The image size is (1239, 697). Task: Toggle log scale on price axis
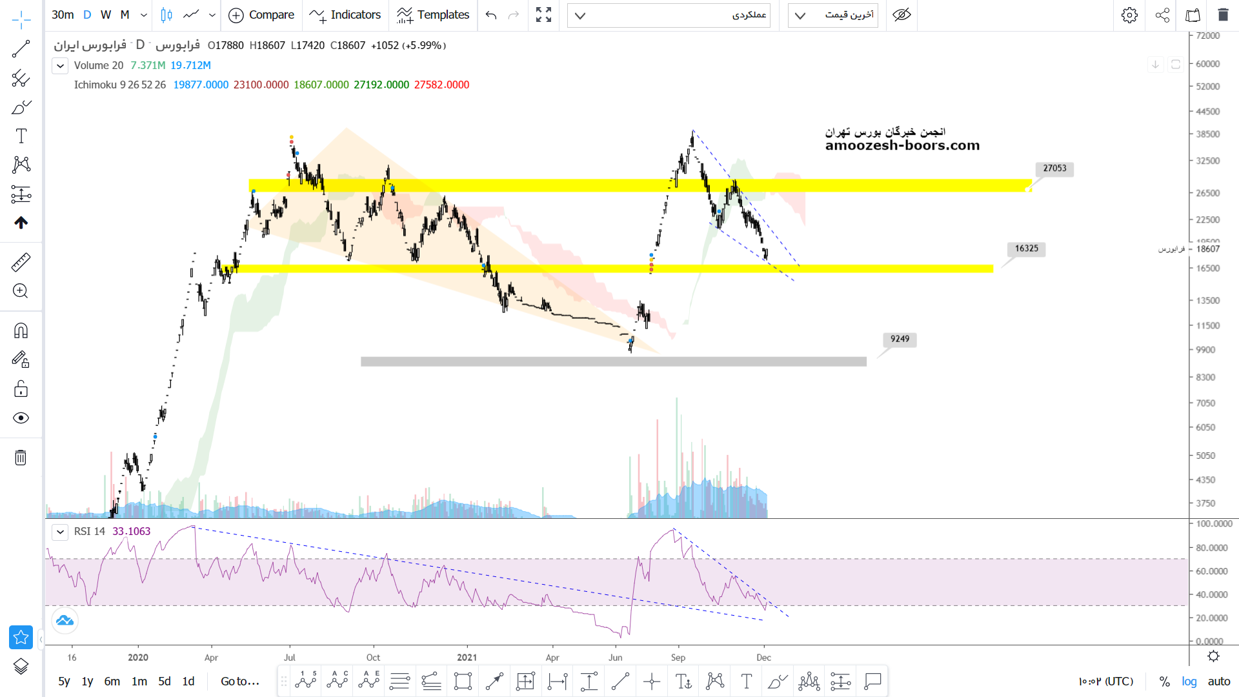click(x=1189, y=682)
